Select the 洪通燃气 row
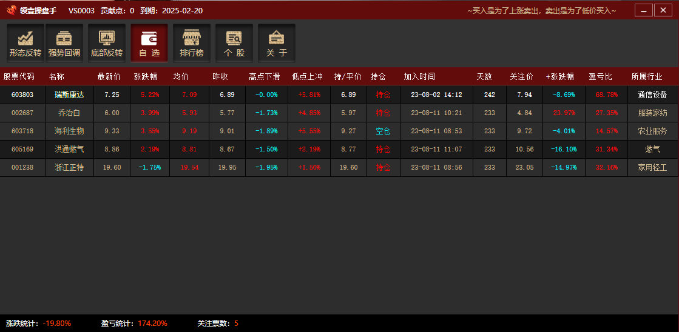The width and height of the screenshot is (679, 332). (69, 149)
